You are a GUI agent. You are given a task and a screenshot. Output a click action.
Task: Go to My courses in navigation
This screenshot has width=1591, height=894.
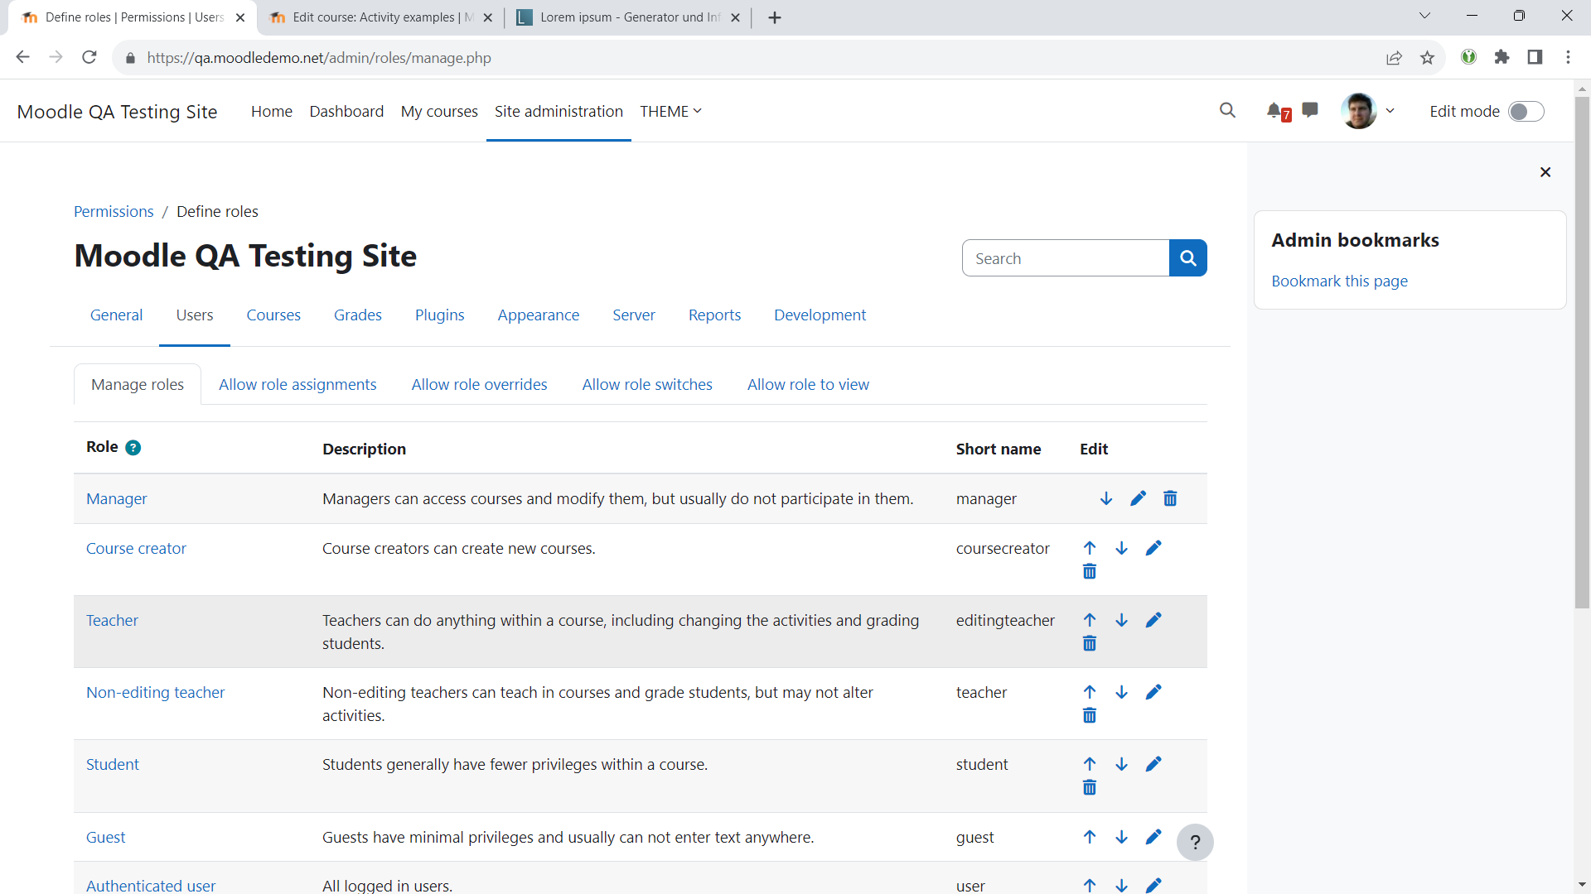[x=439, y=111]
